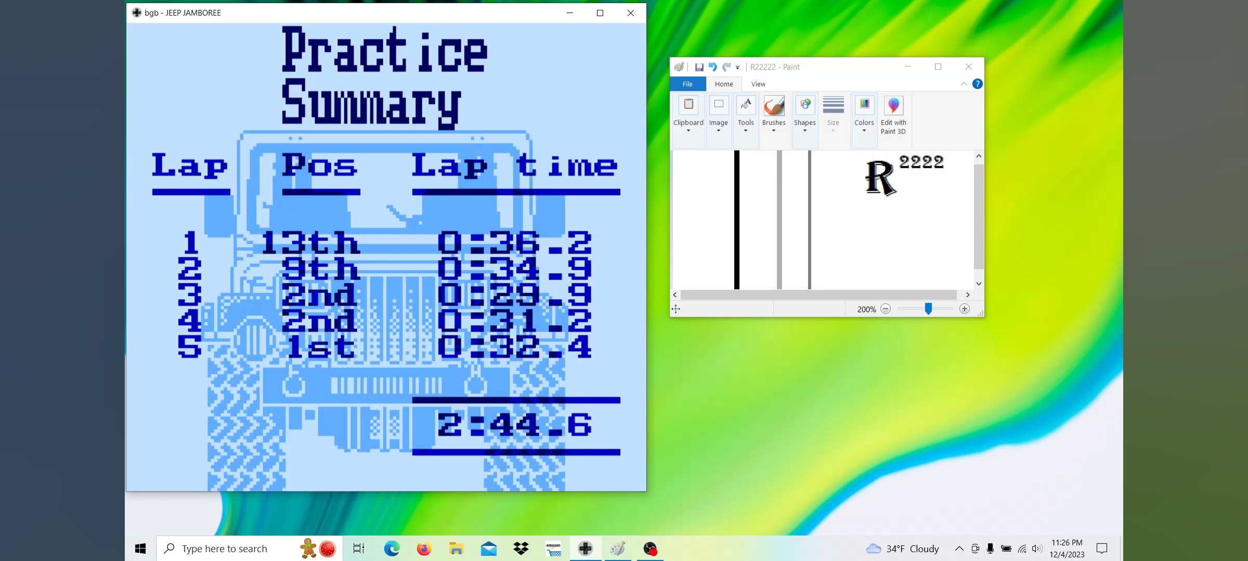The width and height of the screenshot is (1248, 561).
Task: Click the 200% zoom level text
Action: [x=866, y=310]
